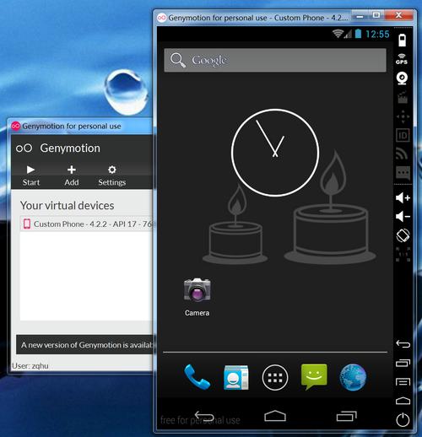
Task: Open the webcam widget in sidebar
Action: [402, 78]
